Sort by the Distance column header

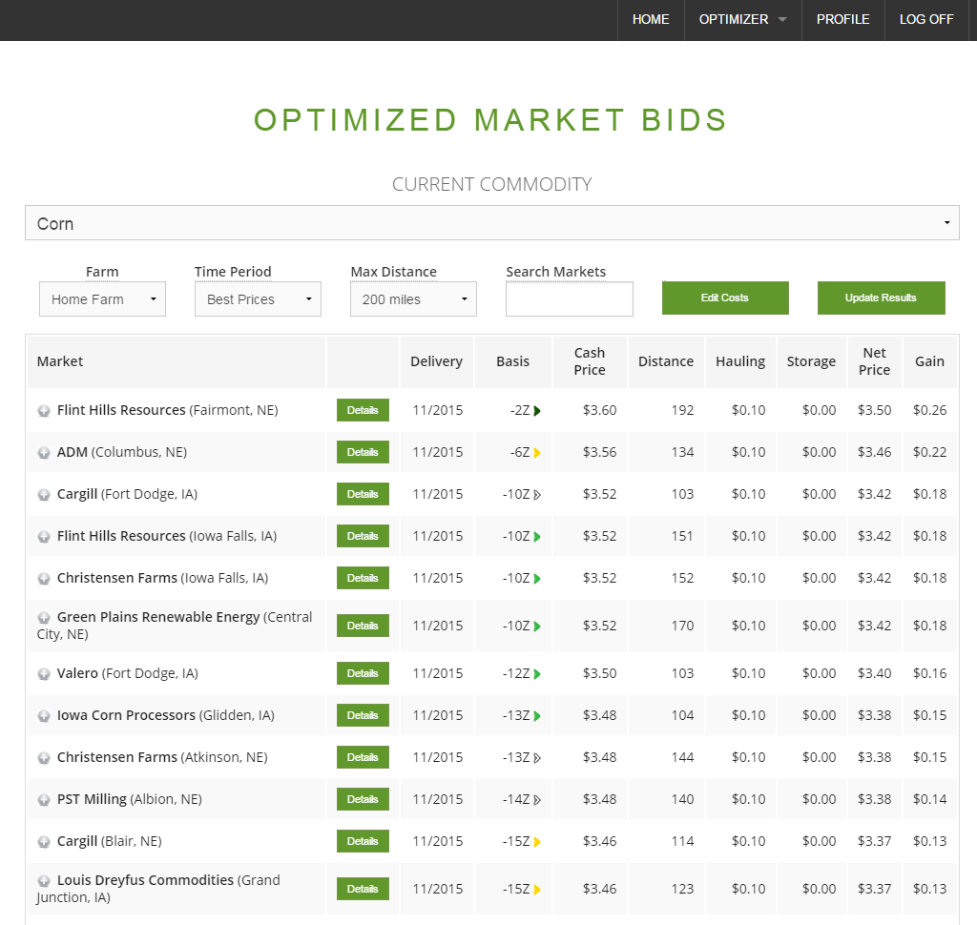pos(665,361)
